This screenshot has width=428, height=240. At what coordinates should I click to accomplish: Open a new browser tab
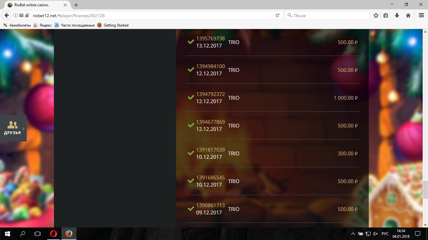pyautogui.click(x=76, y=5)
